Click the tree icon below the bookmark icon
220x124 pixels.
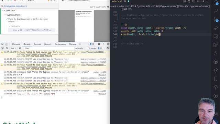click(x=216, y=87)
